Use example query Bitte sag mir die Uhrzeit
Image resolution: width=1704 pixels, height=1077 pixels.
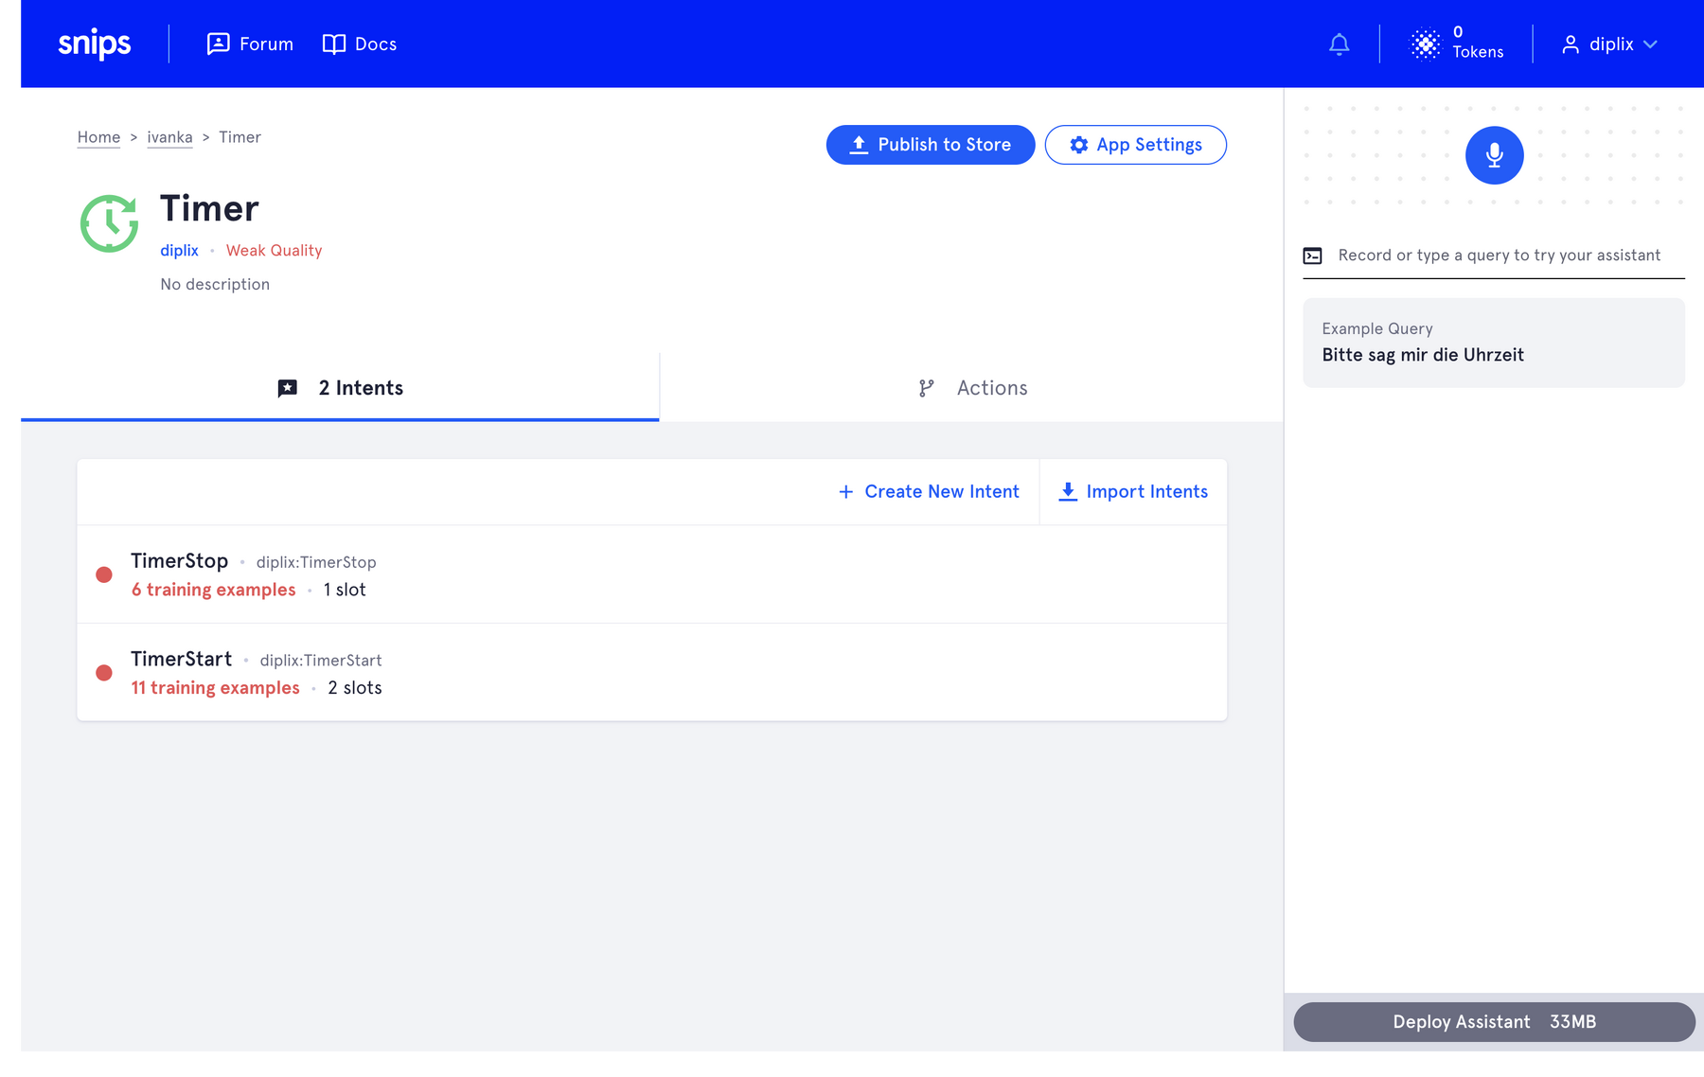coord(1494,343)
